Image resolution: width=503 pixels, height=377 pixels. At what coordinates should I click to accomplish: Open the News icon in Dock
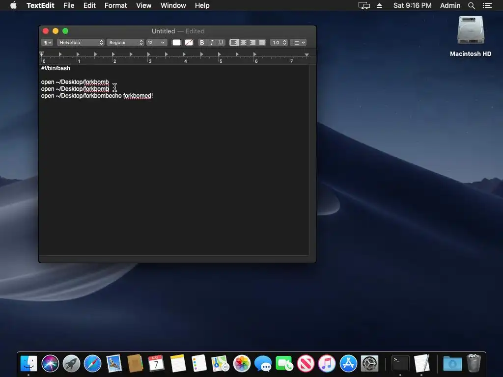(306, 364)
